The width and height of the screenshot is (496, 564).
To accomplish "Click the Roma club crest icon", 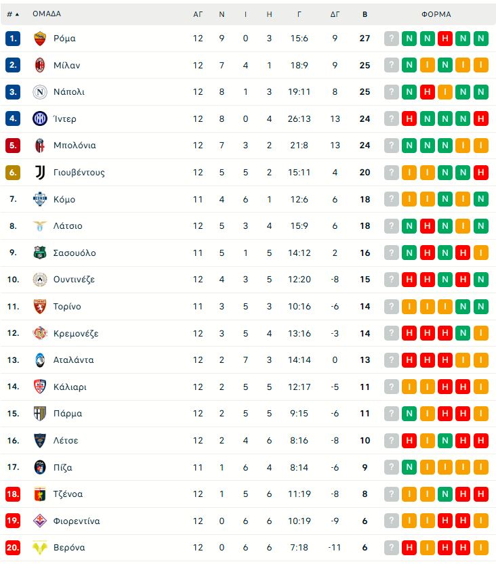I will (x=40, y=39).
